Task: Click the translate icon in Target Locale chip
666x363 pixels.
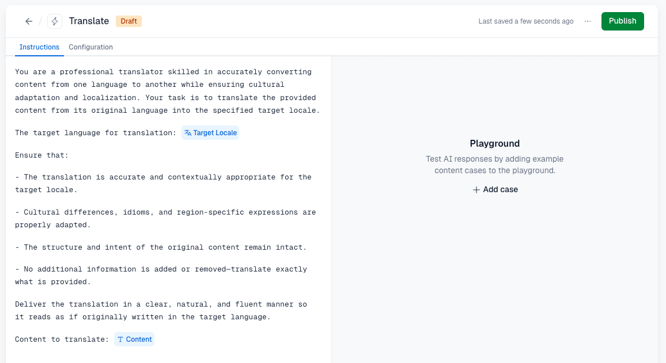Action: [x=188, y=133]
